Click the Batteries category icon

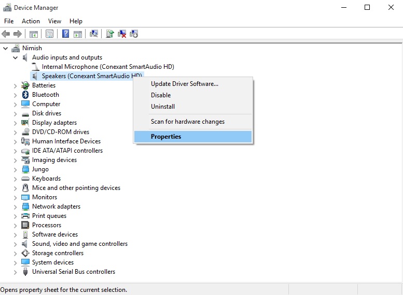pyautogui.click(x=25, y=85)
